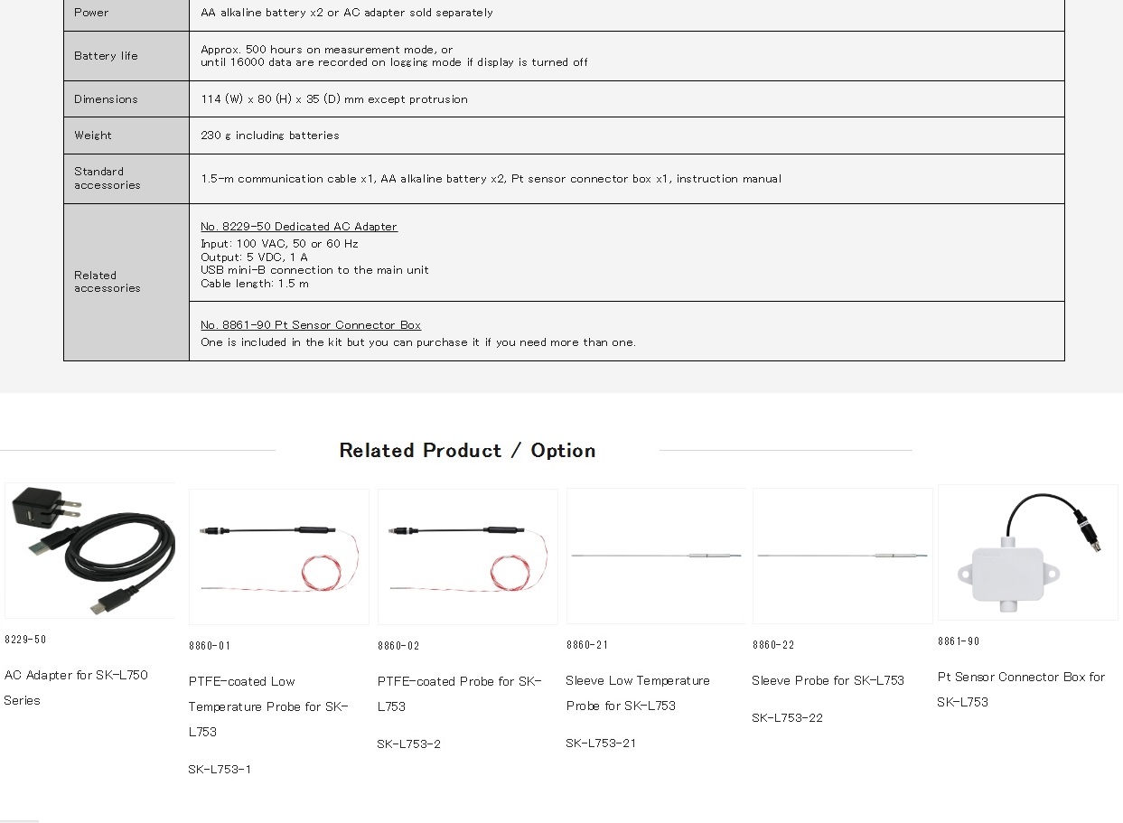This screenshot has height=823, width=1123.
Task: View the Pt Sensor Connector Box image
Action: point(1028,552)
